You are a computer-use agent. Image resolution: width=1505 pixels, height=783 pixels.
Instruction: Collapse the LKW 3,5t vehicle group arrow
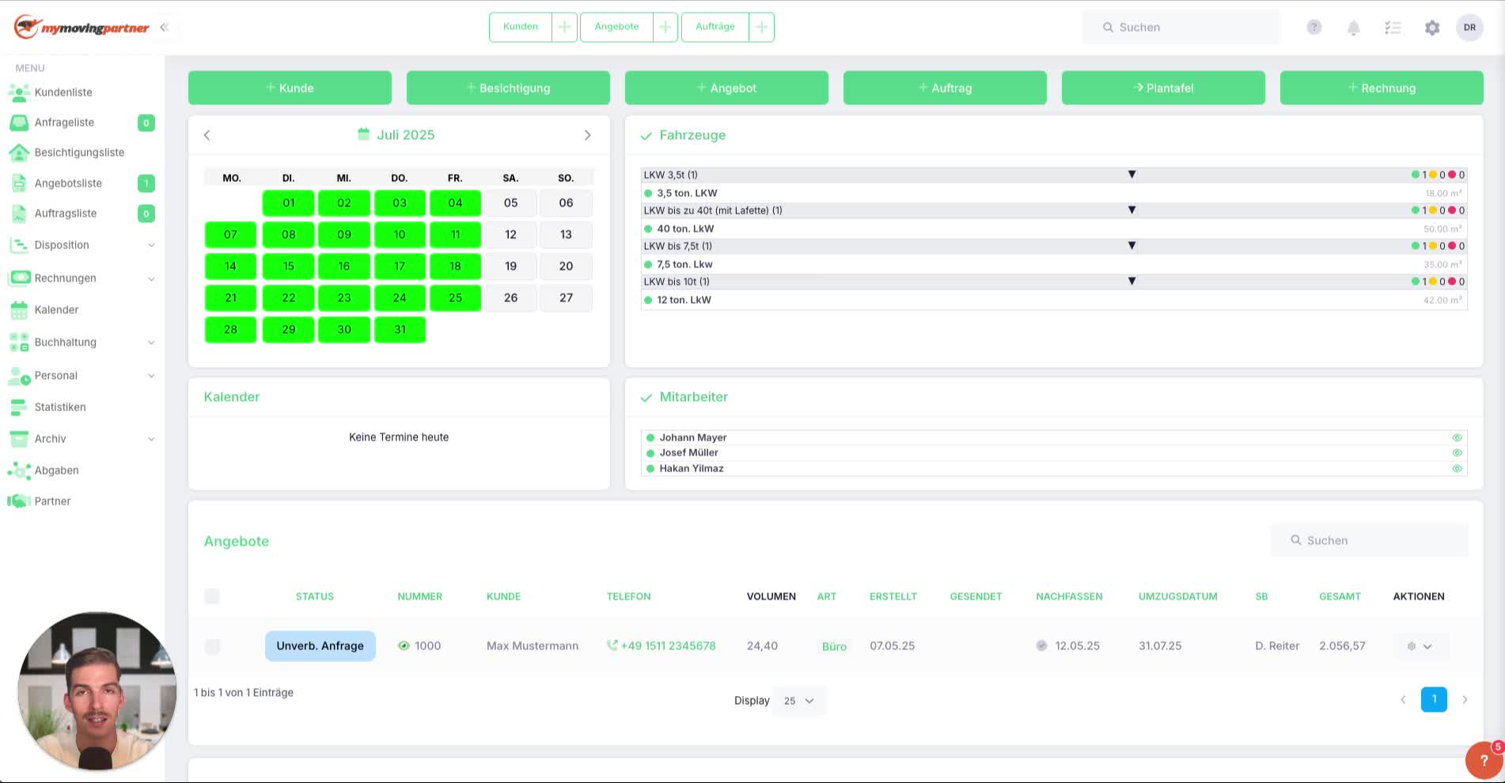point(1132,175)
